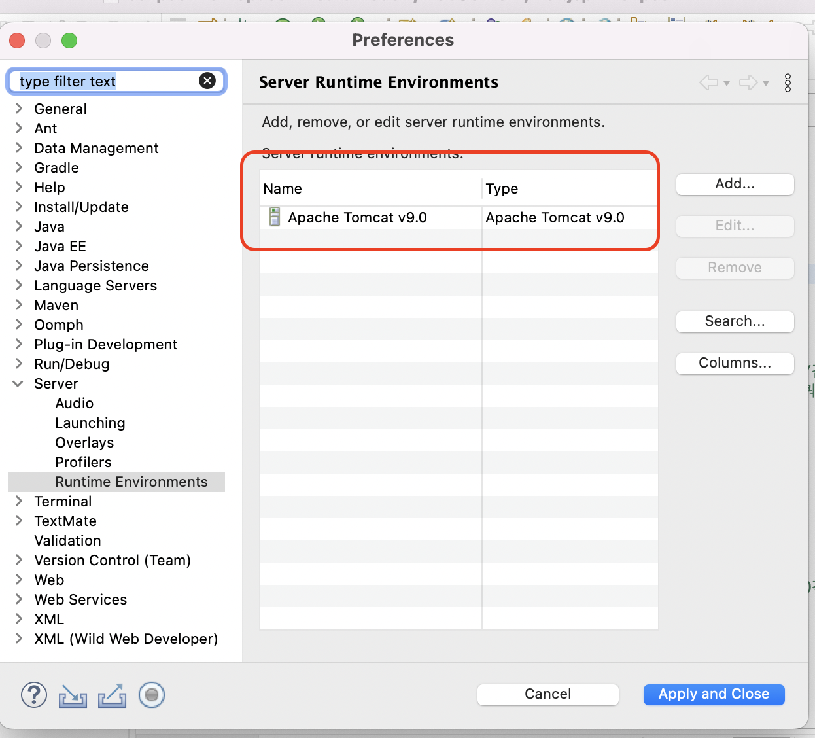Click the import preferences icon
Image resolution: width=815 pixels, height=738 pixels.
pyautogui.click(x=73, y=695)
